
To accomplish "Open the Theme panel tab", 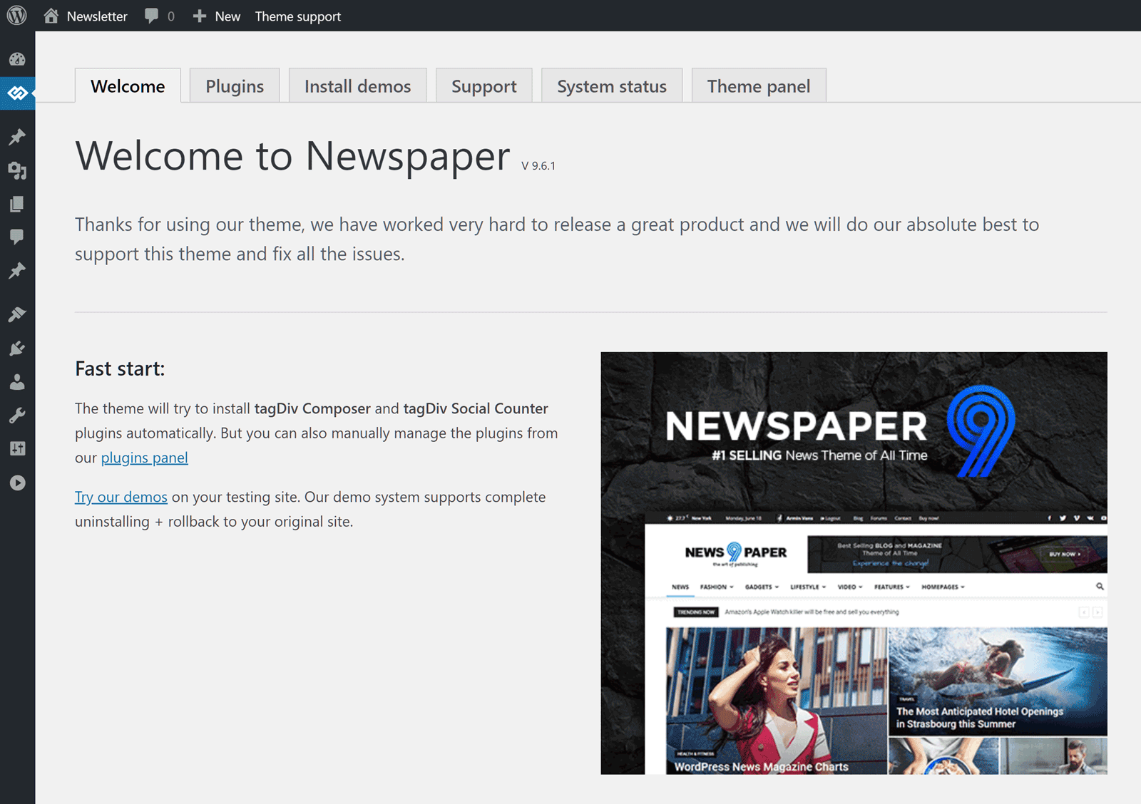I will coord(759,86).
